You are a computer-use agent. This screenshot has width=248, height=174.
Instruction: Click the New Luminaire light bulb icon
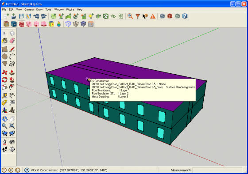coord(91,16)
